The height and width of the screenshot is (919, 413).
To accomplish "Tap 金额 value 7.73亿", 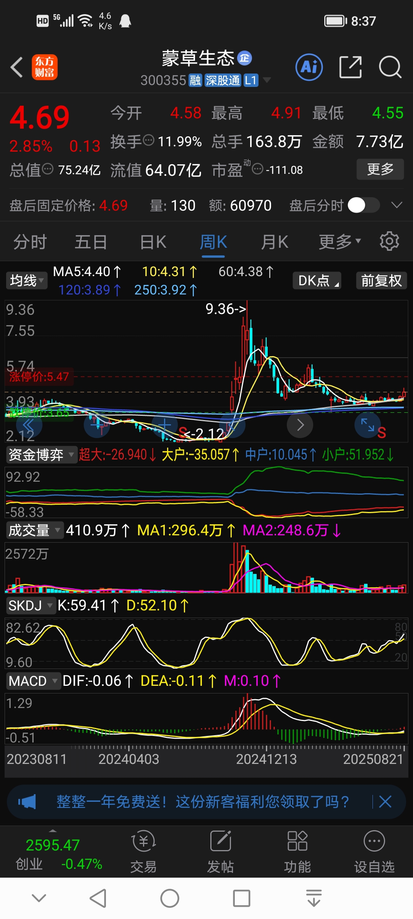I will pos(380,141).
